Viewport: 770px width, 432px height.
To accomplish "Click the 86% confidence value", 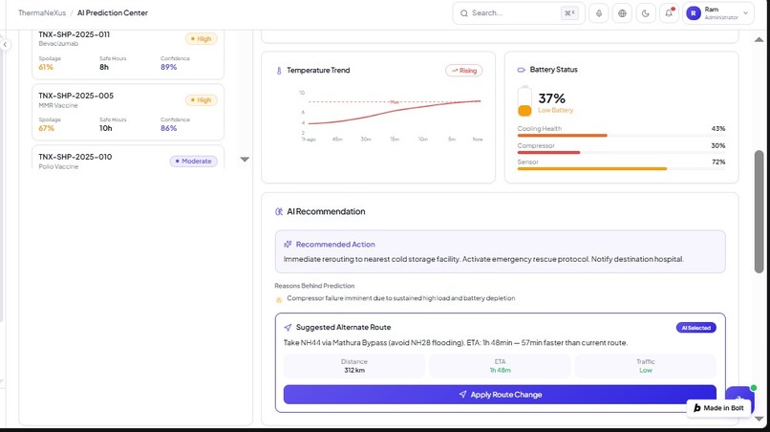I will pyautogui.click(x=168, y=128).
